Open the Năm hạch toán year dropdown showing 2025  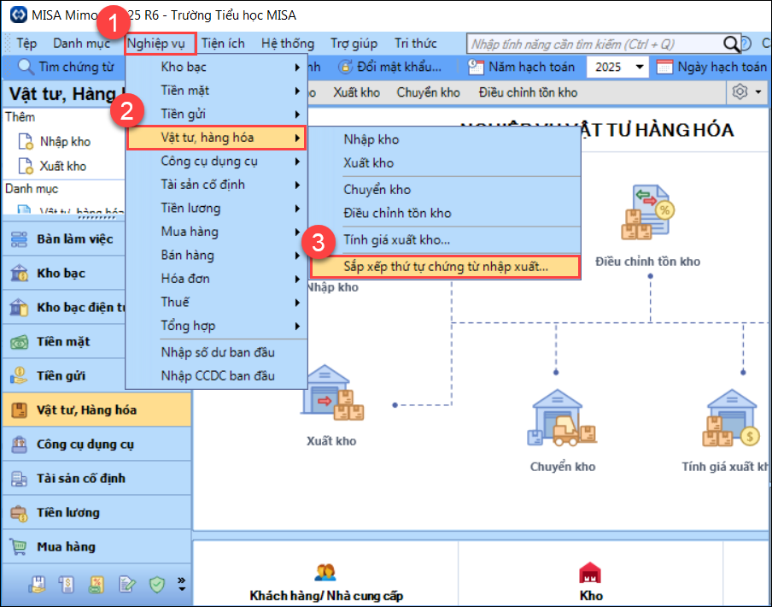pos(618,67)
